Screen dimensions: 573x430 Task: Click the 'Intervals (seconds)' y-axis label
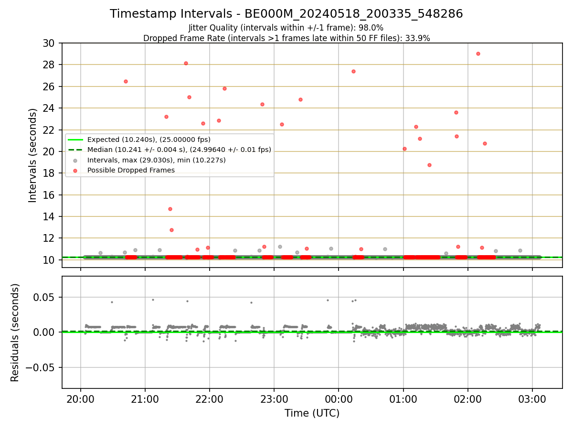[x=32, y=155]
